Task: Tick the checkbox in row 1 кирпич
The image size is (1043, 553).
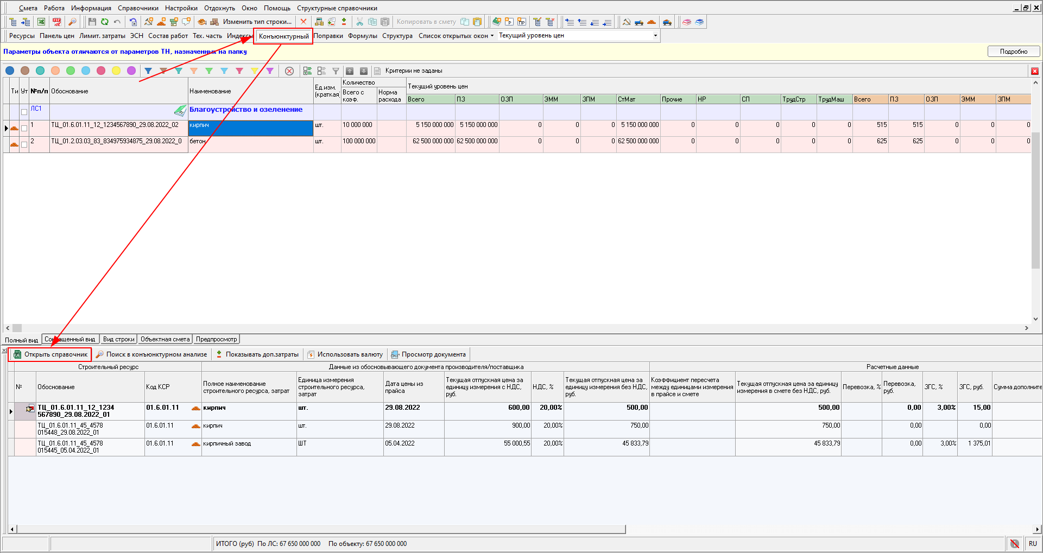Action: 24,128
